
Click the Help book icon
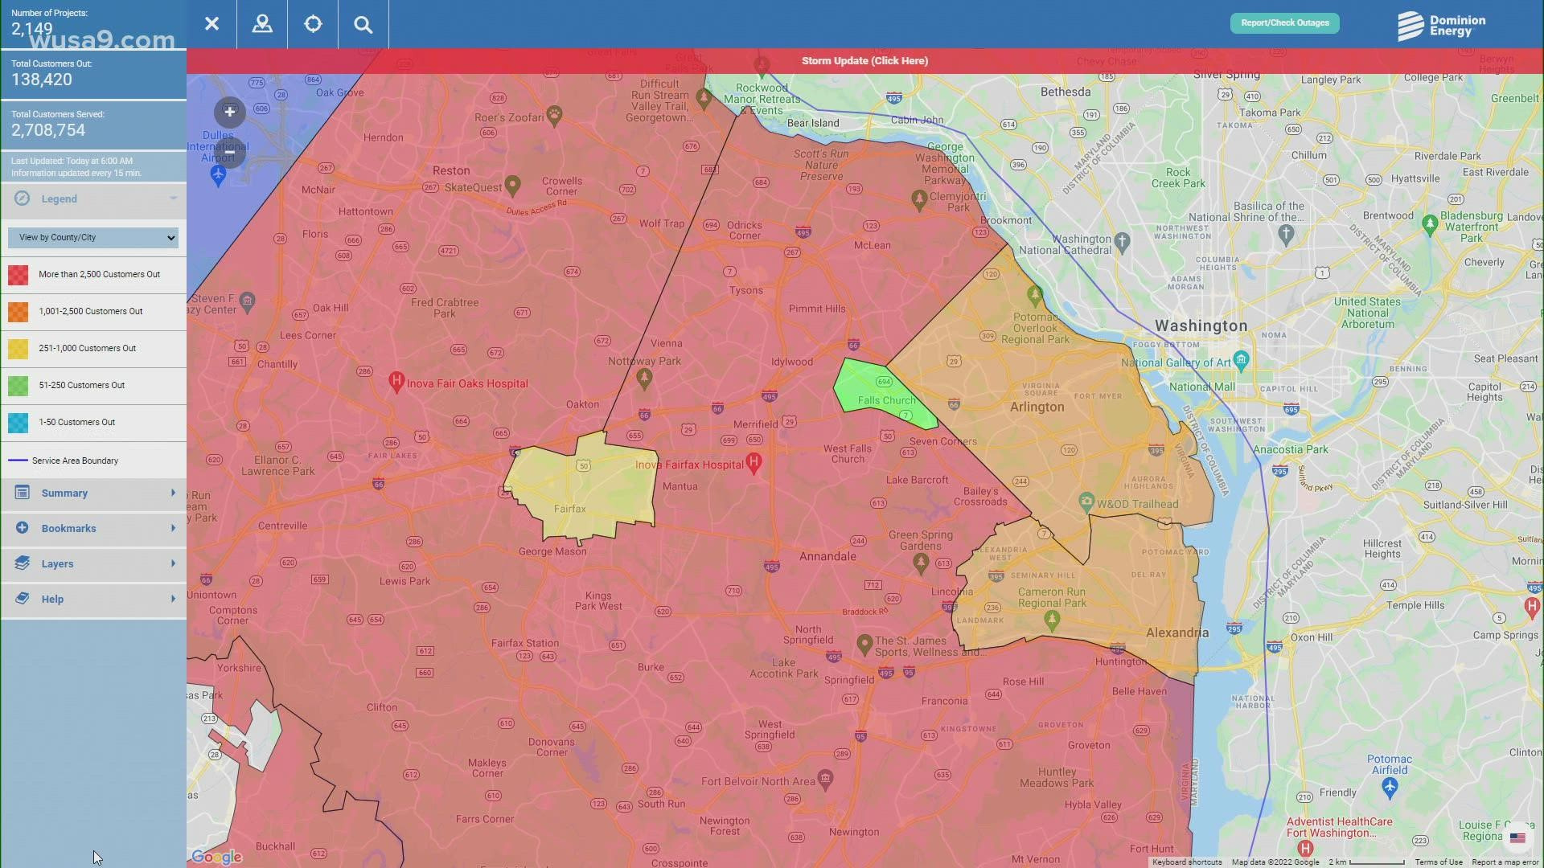click(x=22, y=599)
